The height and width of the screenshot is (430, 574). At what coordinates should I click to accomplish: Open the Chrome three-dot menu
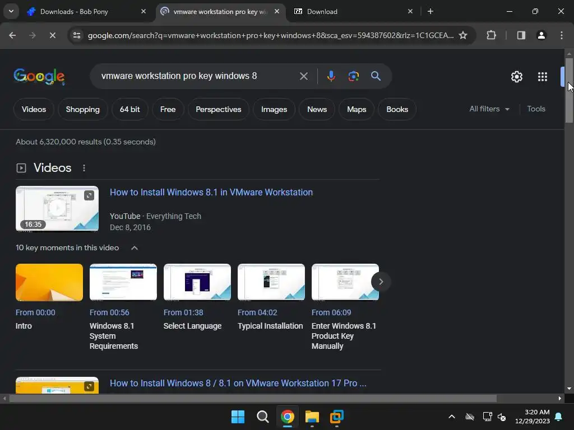click(562, 35)
